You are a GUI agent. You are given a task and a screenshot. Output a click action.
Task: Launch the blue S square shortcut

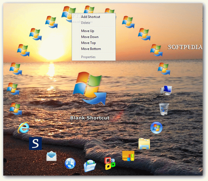pyautogui.click(x=35, y=144)
